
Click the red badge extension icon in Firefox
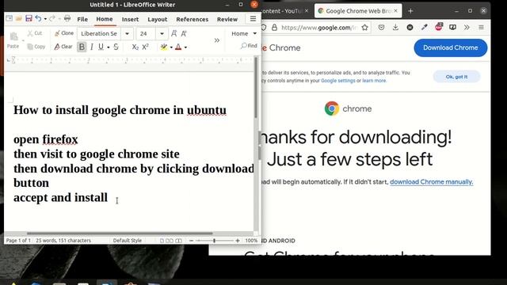(438, 27)
